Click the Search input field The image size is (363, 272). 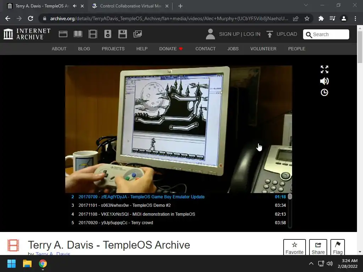[x=326, y=34]
